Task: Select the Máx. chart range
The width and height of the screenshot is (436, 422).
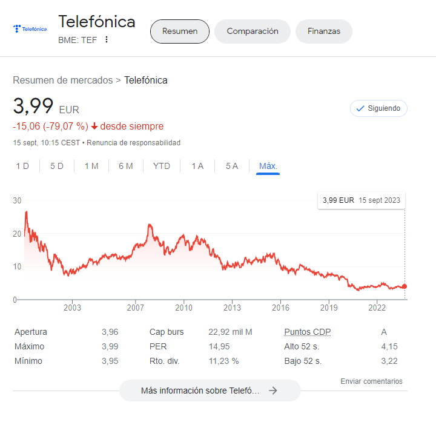Action: click(268, 166)
